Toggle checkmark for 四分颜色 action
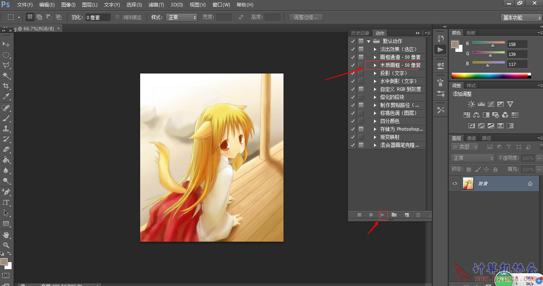 [352, 121]
